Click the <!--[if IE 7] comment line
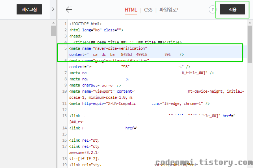 coord(84,159)
